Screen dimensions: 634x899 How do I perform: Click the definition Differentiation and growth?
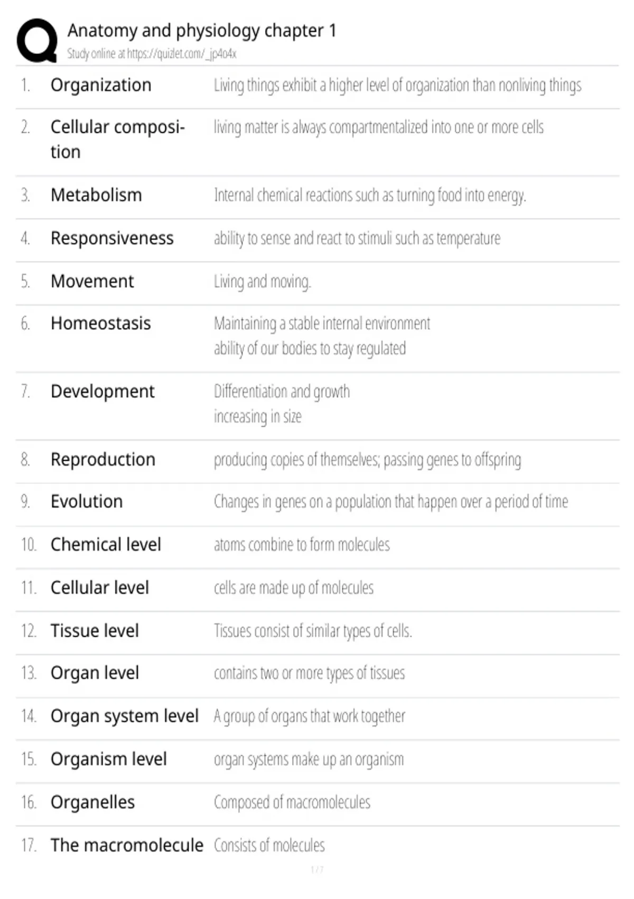(x=282, y=391)
